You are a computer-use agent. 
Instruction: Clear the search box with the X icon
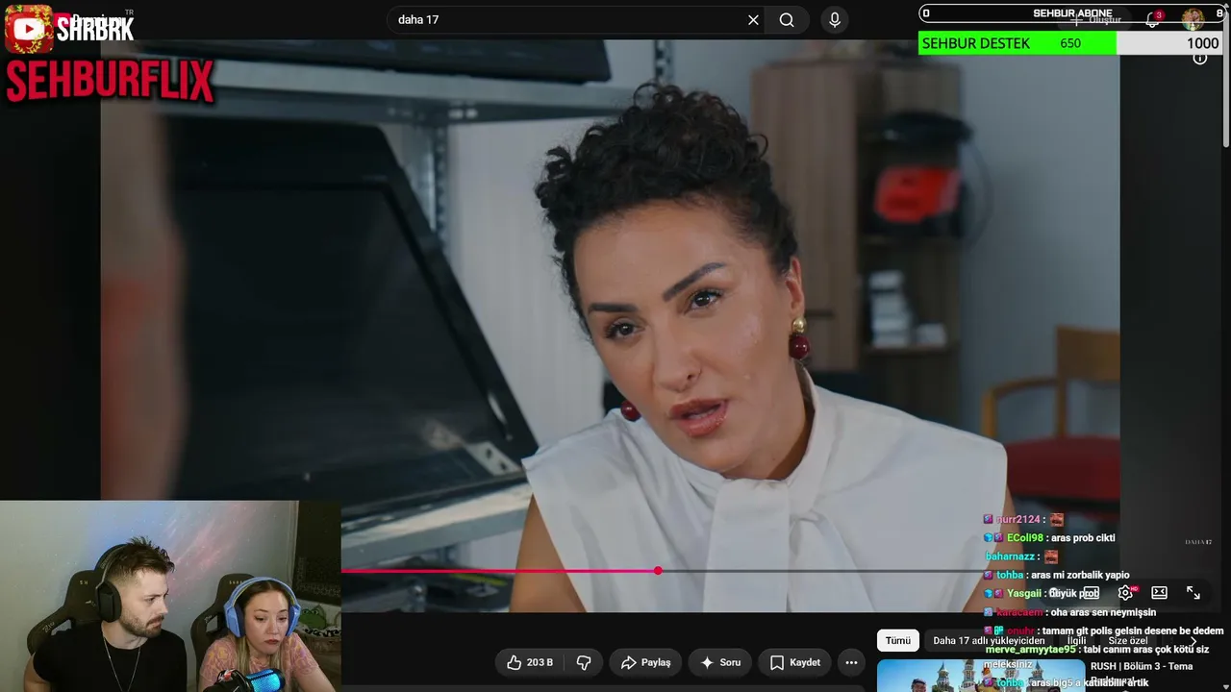coord(753,20)
